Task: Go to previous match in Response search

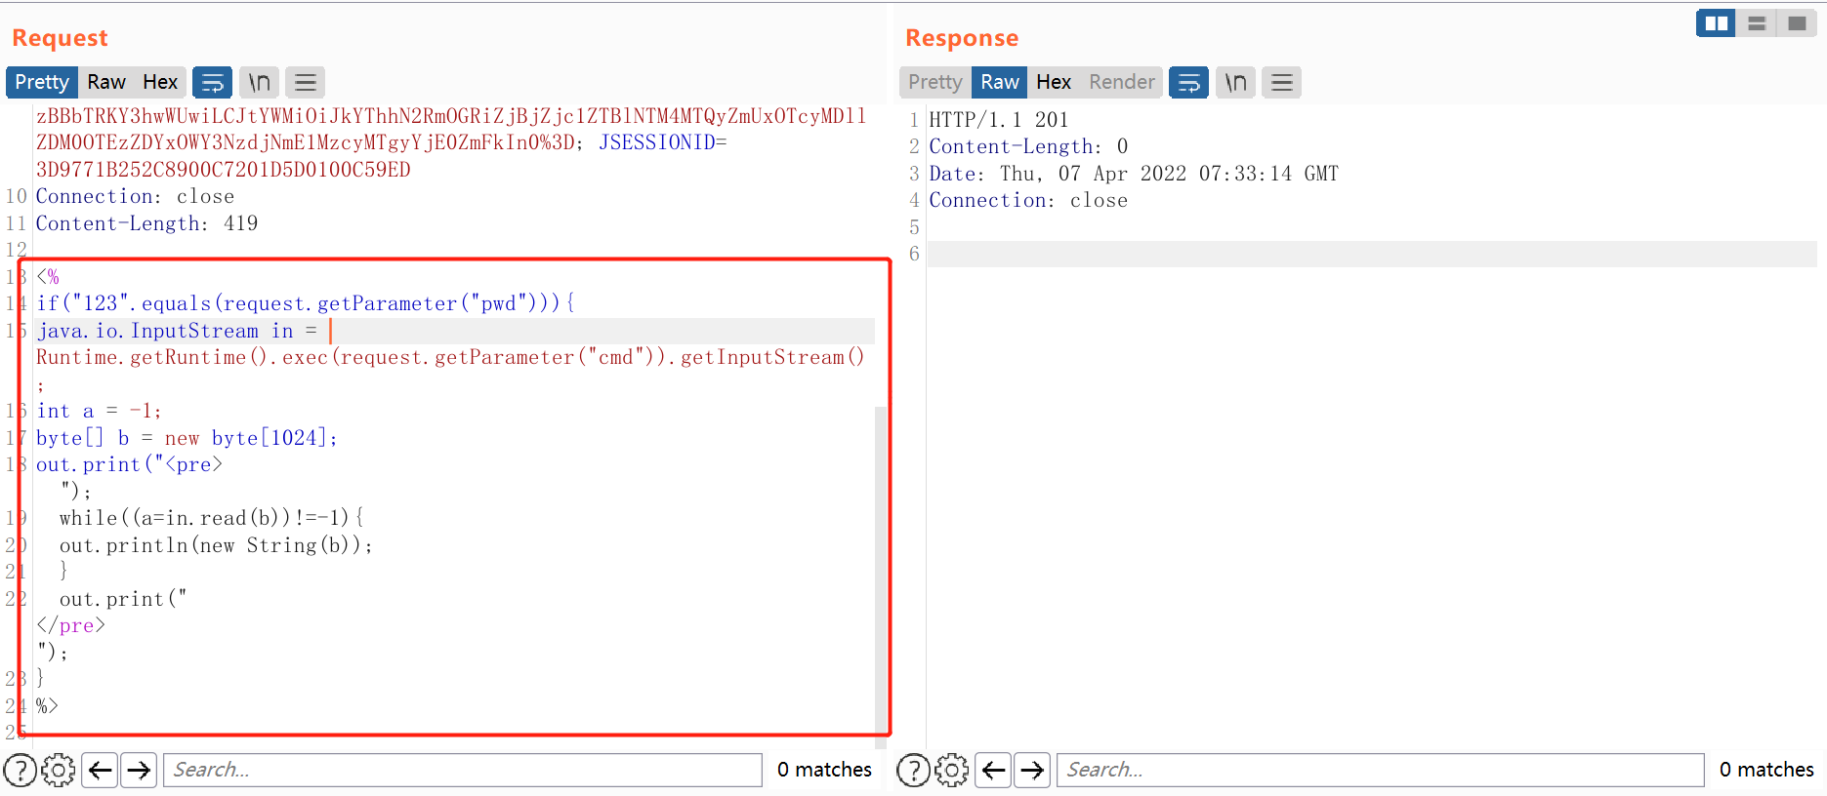Action: click(993, 771)
